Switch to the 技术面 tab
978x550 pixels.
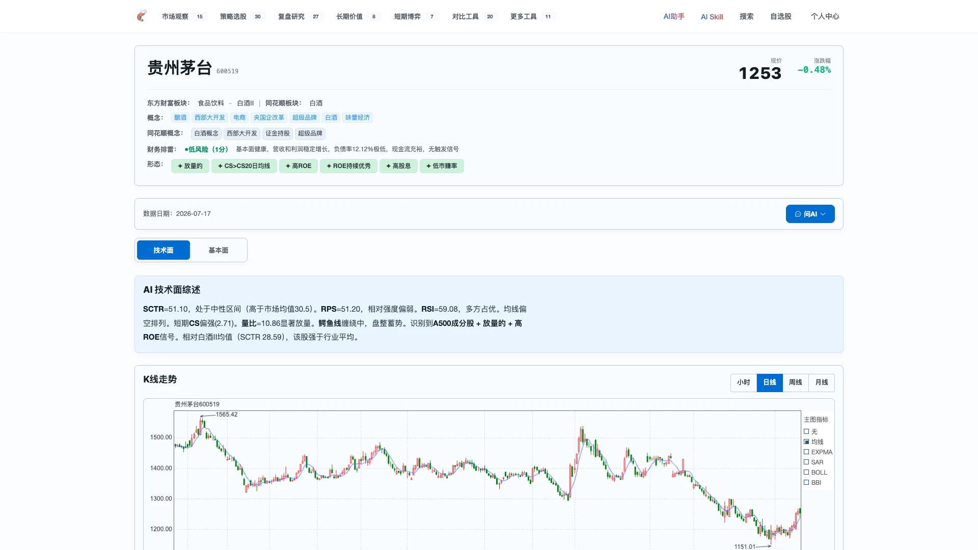point(164,250)
